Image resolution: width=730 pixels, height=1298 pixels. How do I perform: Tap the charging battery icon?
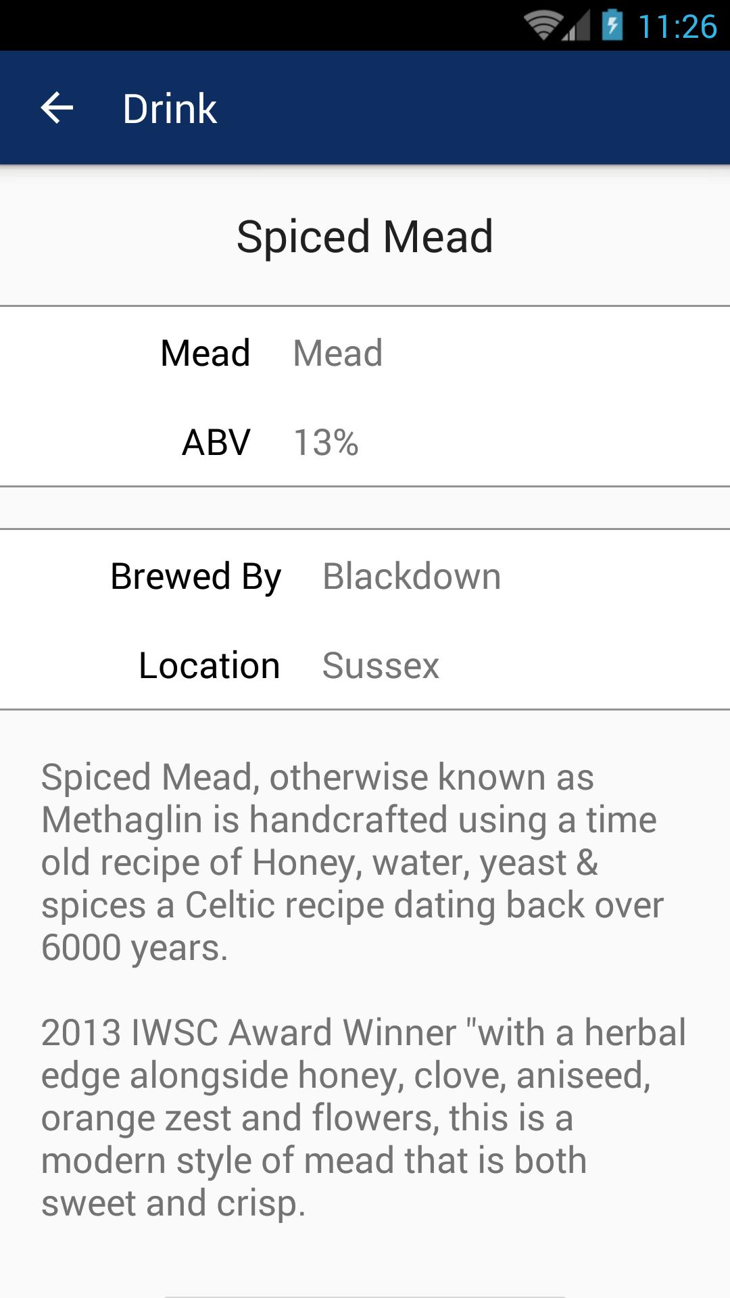(x=612, y=26)
